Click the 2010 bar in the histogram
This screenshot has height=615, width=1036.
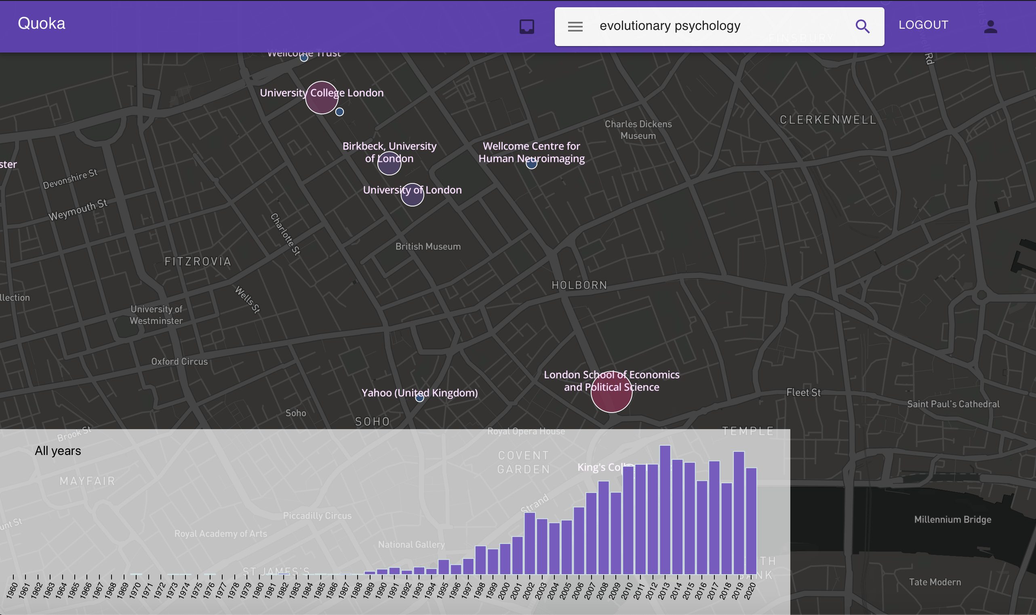tap(628, 520)
